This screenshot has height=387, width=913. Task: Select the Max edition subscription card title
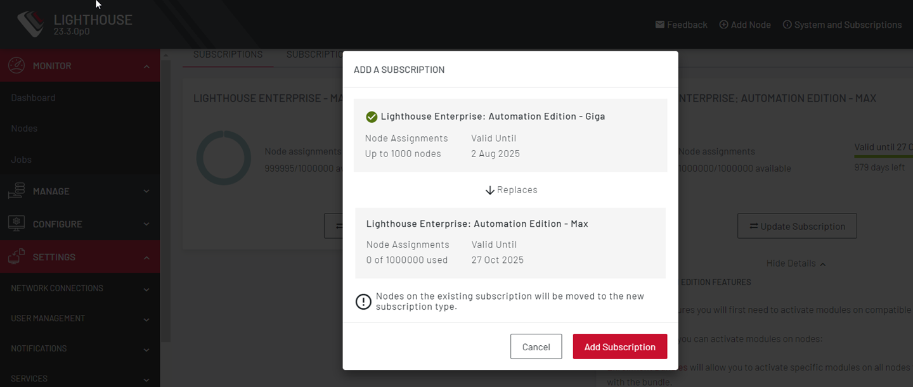(x=477, y=224)
